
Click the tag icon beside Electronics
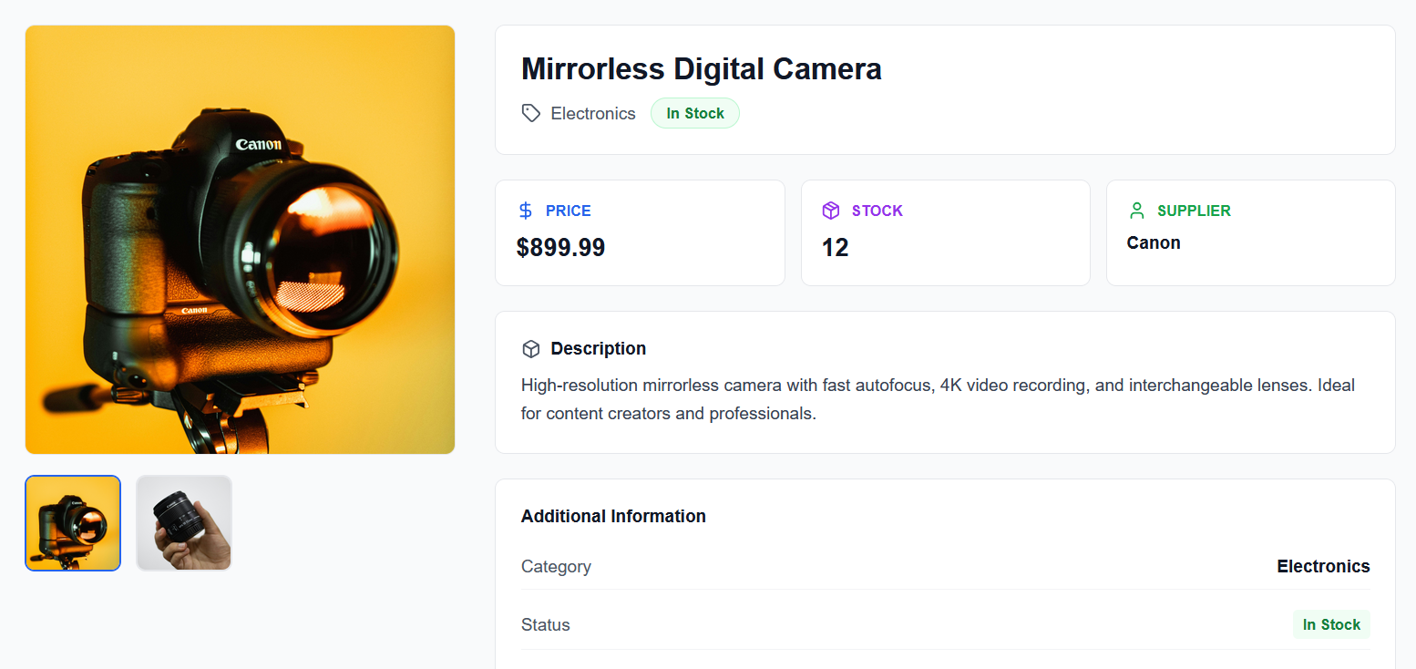point(530,113)
